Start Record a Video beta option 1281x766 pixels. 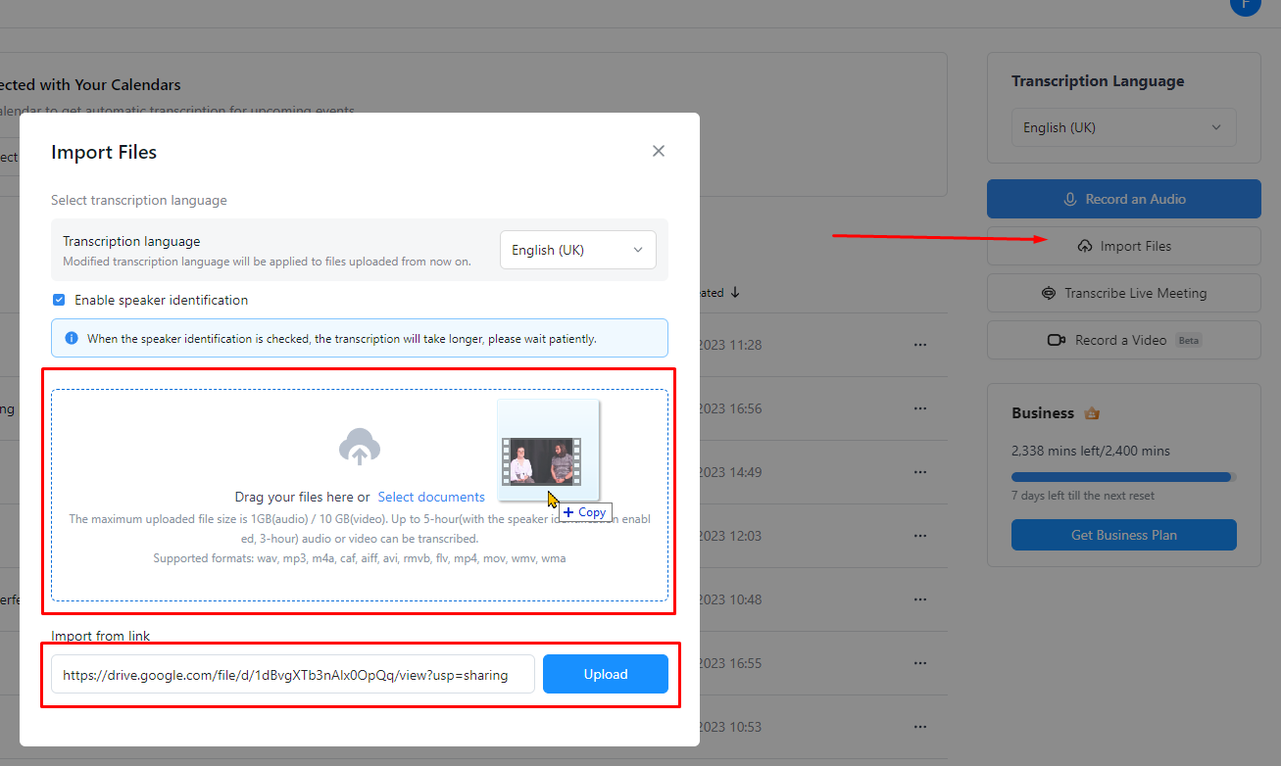pyautogui.click(x=1123, y=340)
